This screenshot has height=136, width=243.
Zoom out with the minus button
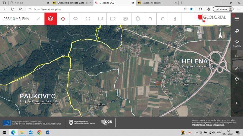[x=237, y=112]
